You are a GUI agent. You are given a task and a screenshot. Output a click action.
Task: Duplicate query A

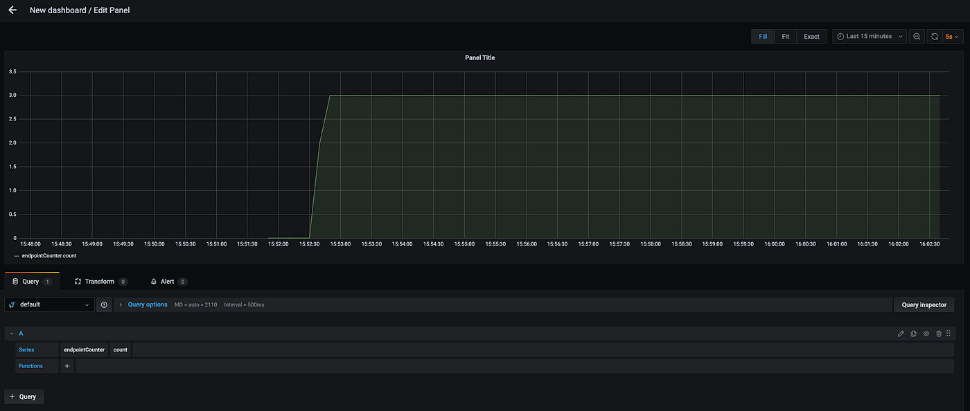click(913, 334)
